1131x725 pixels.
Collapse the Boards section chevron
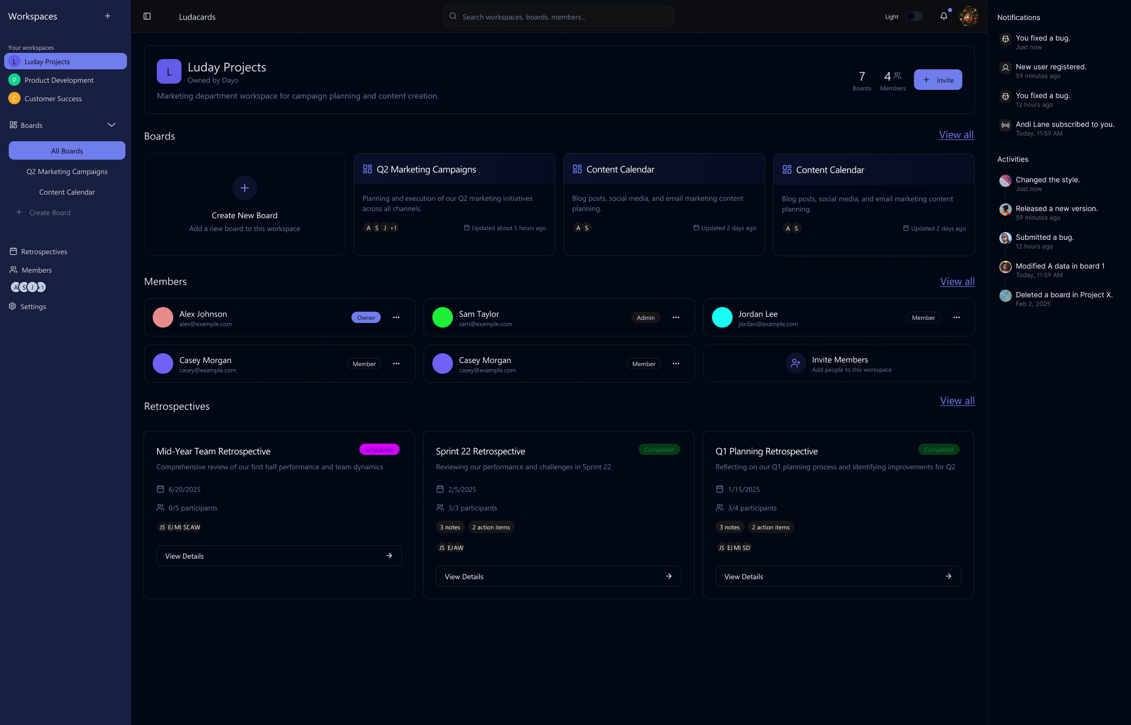[x=112, y=125]
